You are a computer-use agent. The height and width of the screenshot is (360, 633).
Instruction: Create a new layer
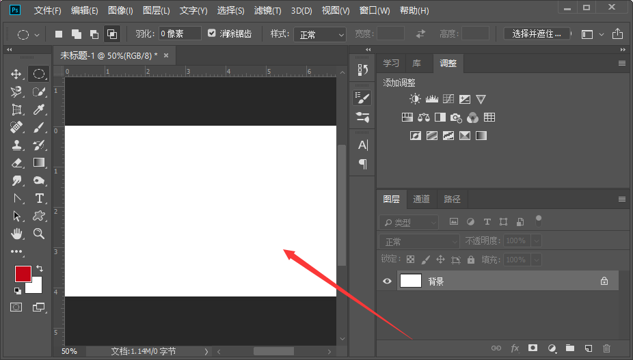point(588,348)
